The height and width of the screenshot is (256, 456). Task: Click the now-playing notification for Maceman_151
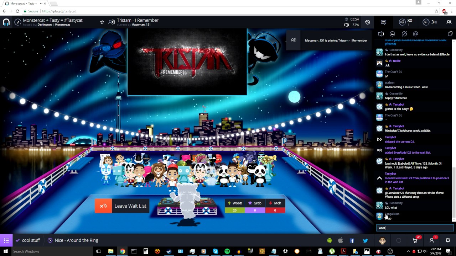[329, 41]
